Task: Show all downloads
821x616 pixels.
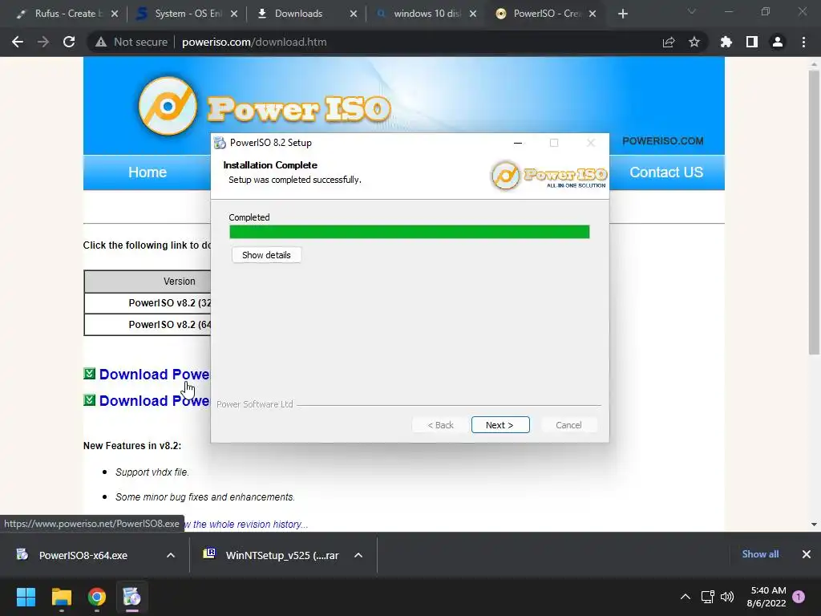Action: (x=760, y=554)
